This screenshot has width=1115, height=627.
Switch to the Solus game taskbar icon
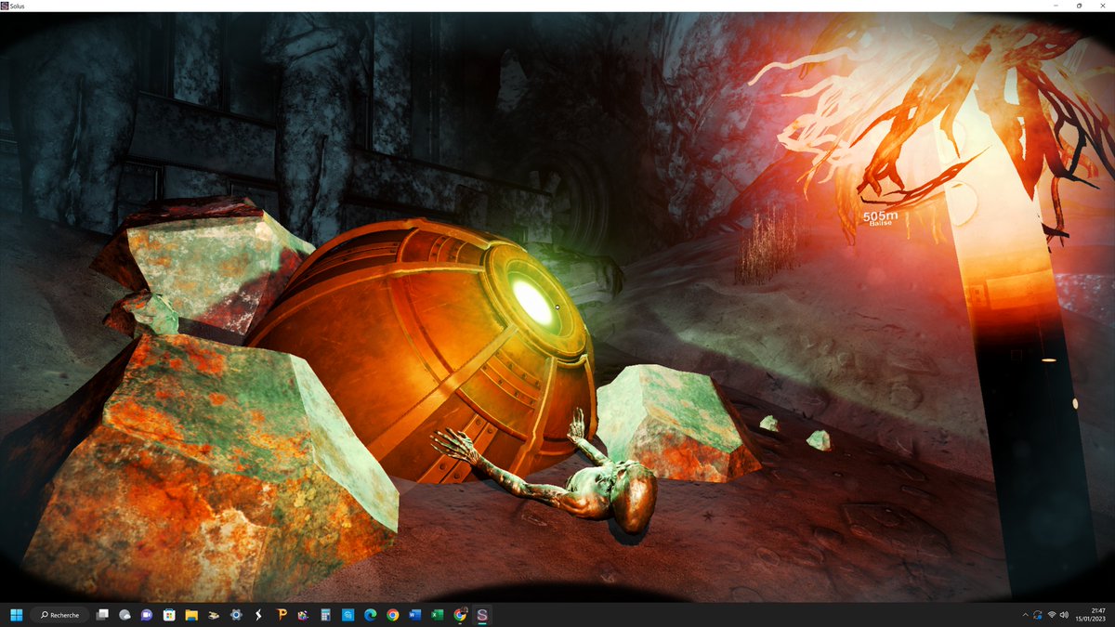(x=482, y=615)
